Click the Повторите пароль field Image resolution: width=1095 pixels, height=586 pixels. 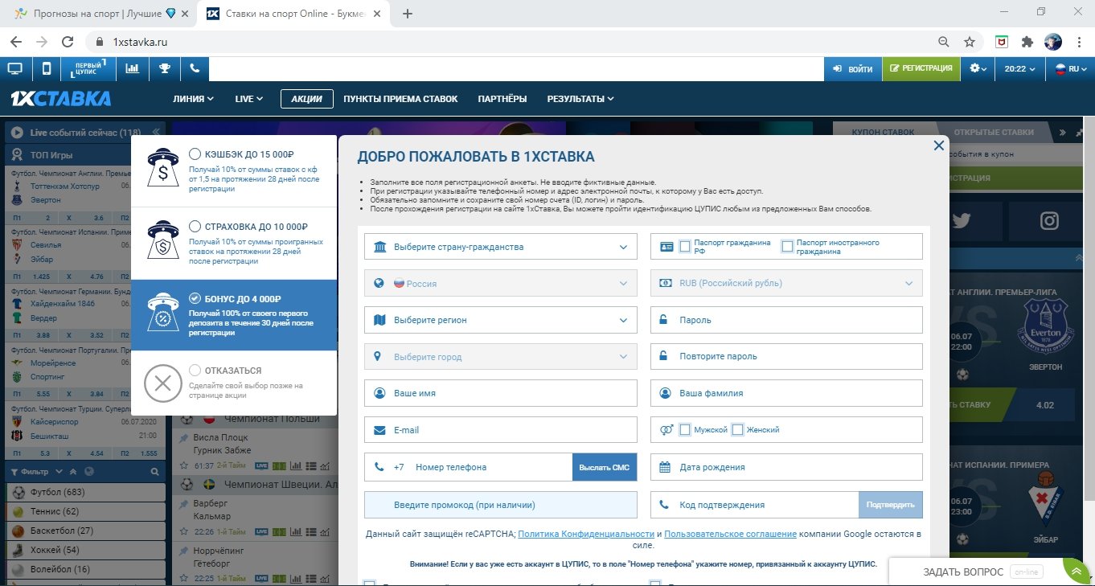coord(786,356)
